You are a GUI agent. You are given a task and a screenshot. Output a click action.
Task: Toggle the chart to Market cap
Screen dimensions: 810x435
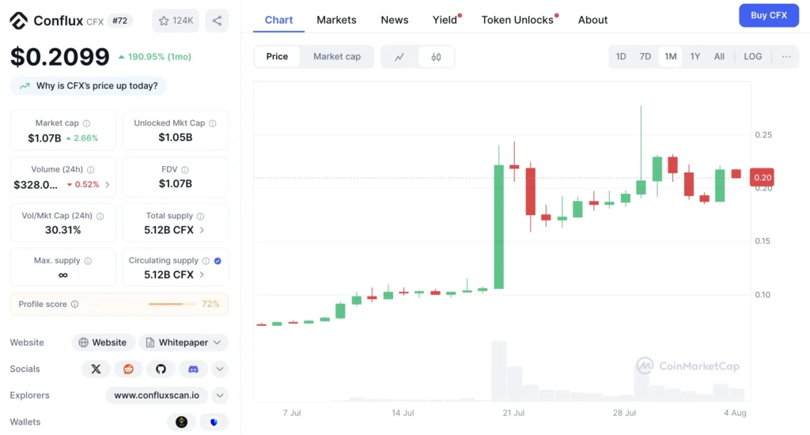336,57
